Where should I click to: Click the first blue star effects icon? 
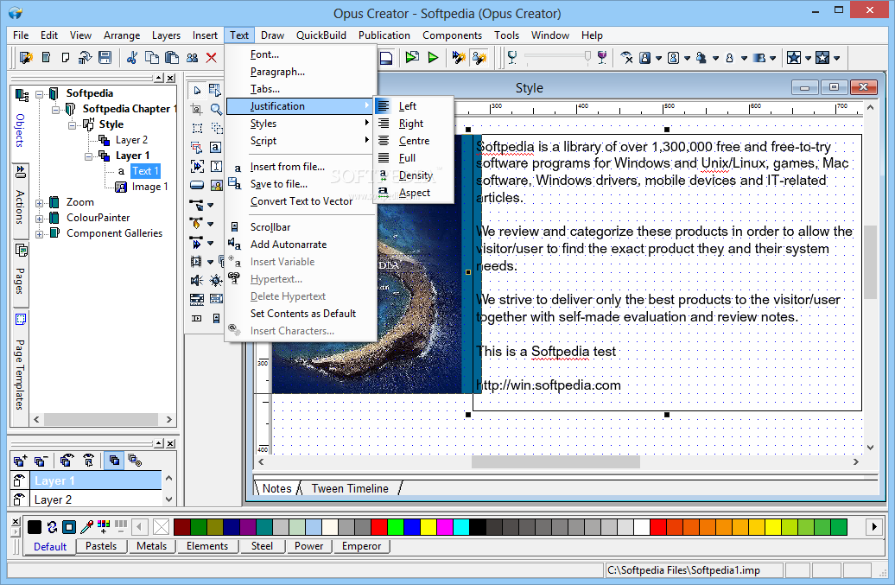[x=793, y=58]
